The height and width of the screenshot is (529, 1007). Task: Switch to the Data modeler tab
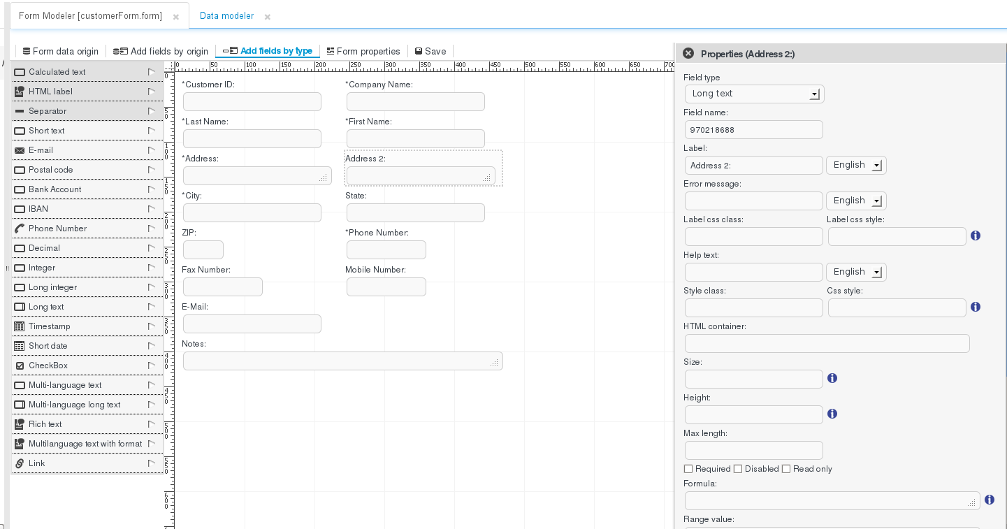(226, 15)
